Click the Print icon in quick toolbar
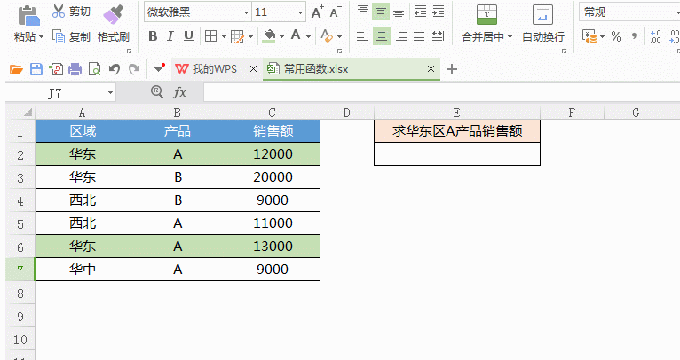This screenshot has height=360, width=680. 75,69
